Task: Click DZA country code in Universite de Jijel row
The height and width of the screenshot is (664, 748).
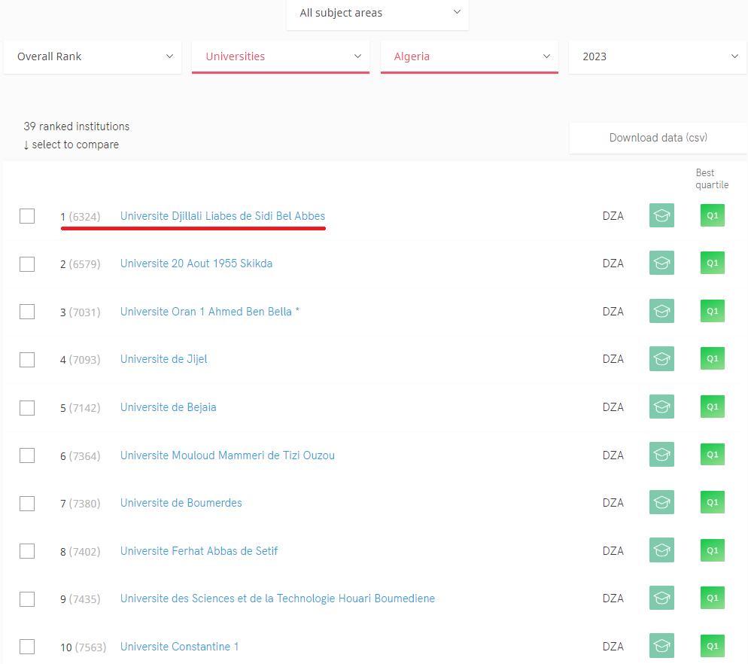Action: click(x=613, y=359)
